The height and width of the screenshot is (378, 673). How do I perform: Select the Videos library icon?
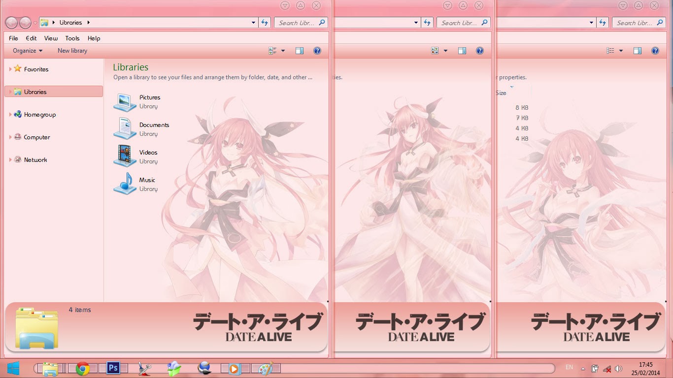tap(125, 156)
